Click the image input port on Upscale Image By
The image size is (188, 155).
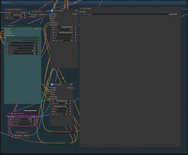pos(6,13)
